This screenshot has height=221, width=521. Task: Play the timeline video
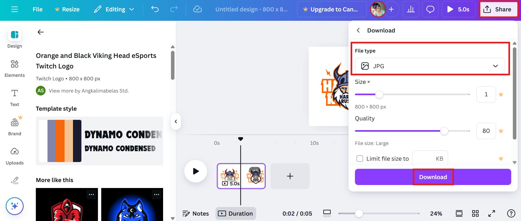[x=196, y=171]
